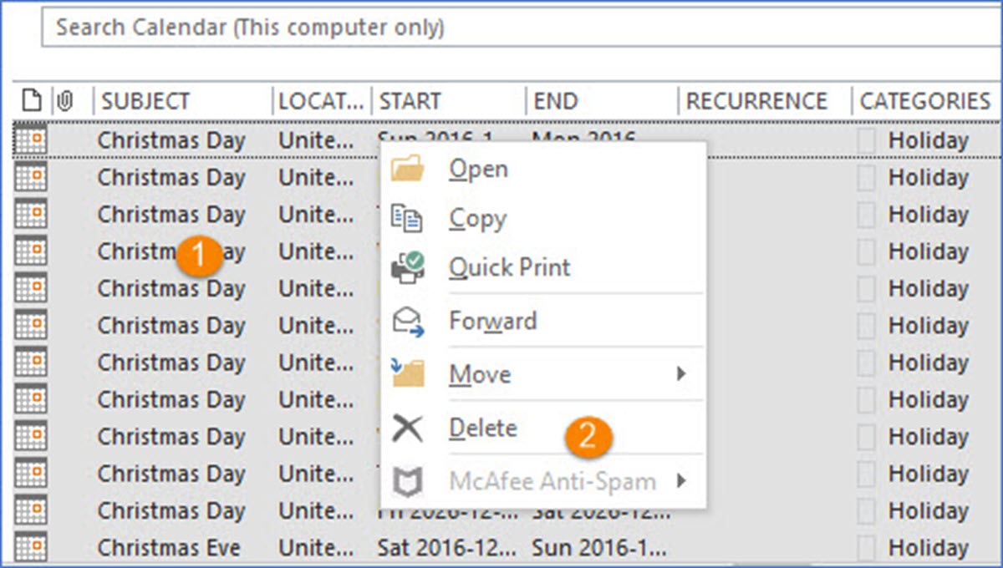Image resolution: width=1003 pixels, height=568 pixels.
Task: Sort by the START column header
Action: coord(410,101)
